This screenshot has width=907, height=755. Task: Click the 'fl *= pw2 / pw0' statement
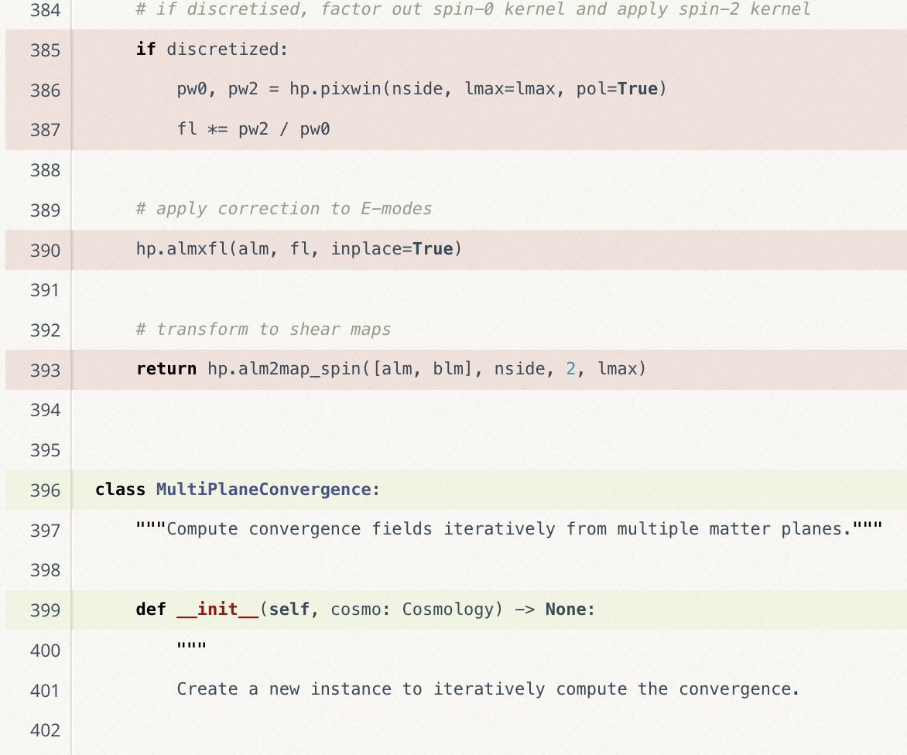[253, 129]
